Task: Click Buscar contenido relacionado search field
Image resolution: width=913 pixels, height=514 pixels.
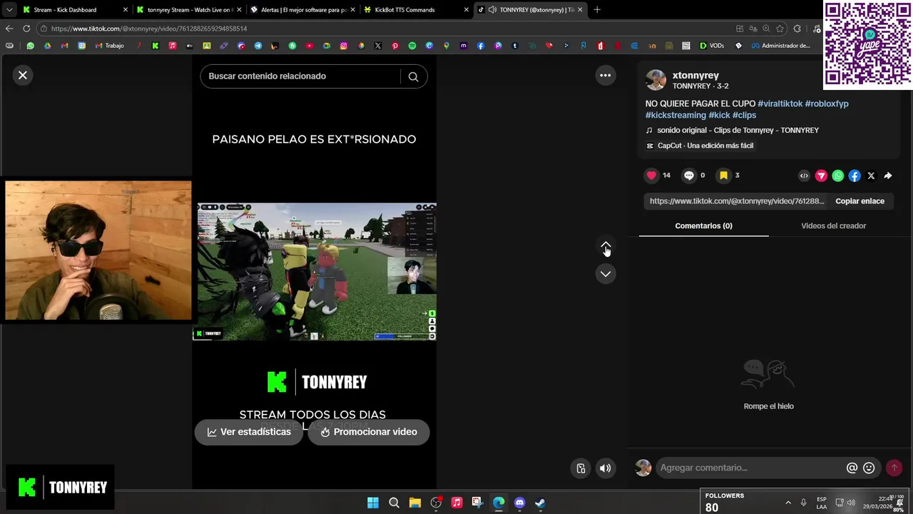Action: coord(300,76)
